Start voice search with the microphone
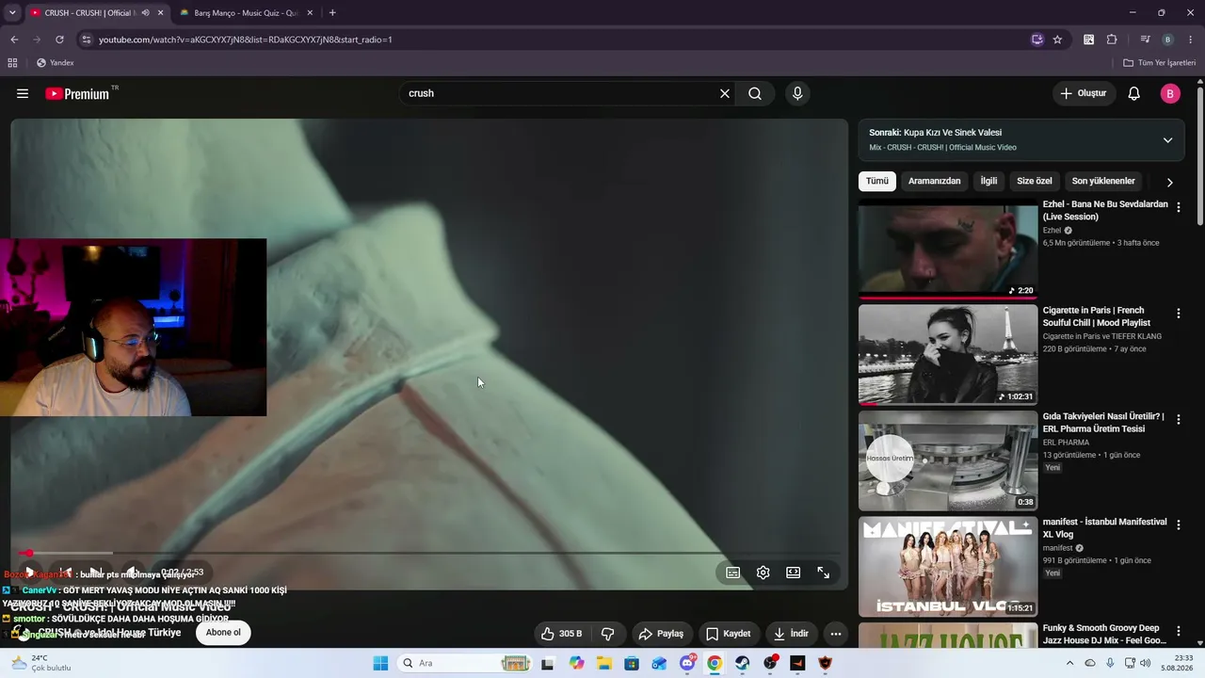 coord(797,93)
